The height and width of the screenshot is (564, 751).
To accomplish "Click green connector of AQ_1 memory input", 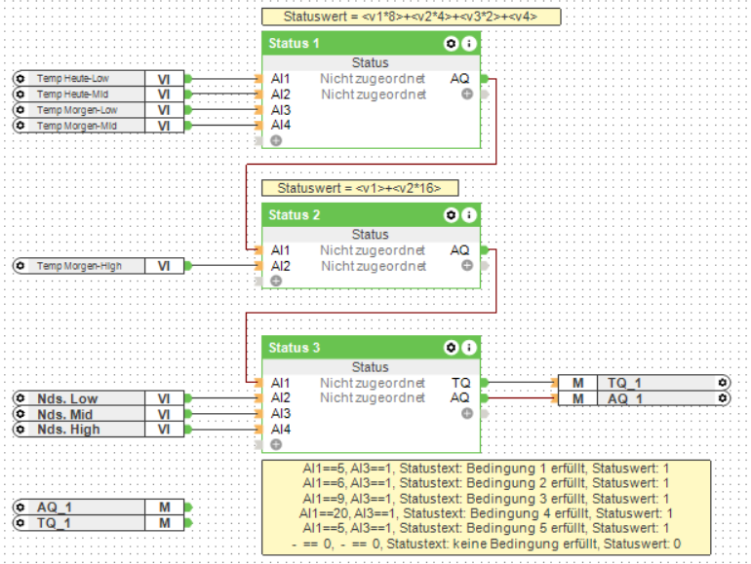I will coord(188,508).
